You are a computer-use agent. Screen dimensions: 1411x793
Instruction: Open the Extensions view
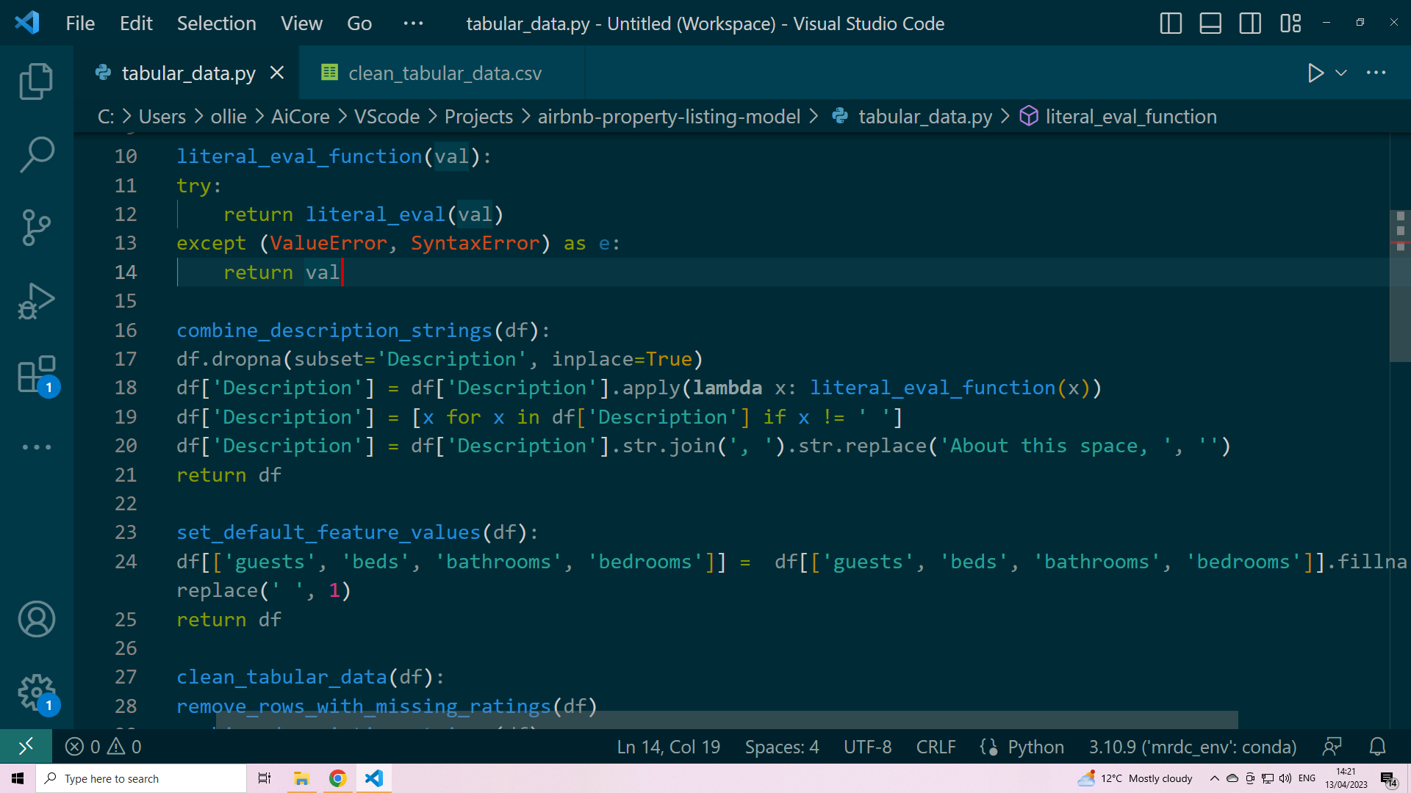point(36,374)
